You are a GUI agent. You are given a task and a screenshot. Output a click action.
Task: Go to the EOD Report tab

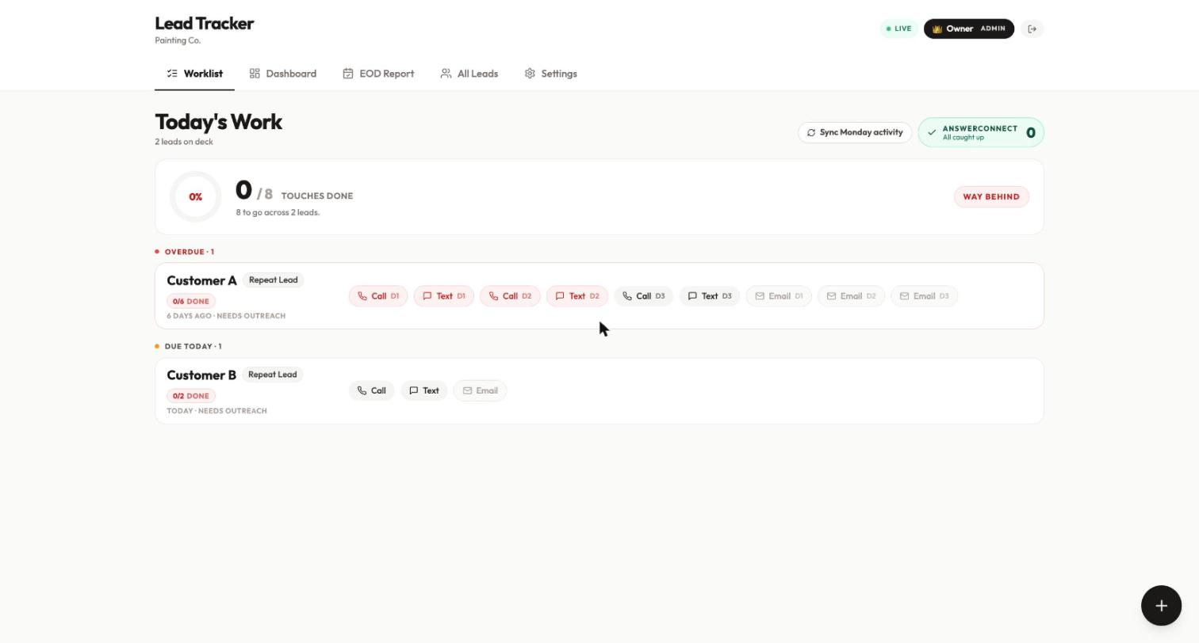(x=378, y=74)
